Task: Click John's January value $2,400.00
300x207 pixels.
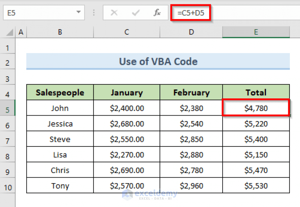Action: [x=127, y=108]
